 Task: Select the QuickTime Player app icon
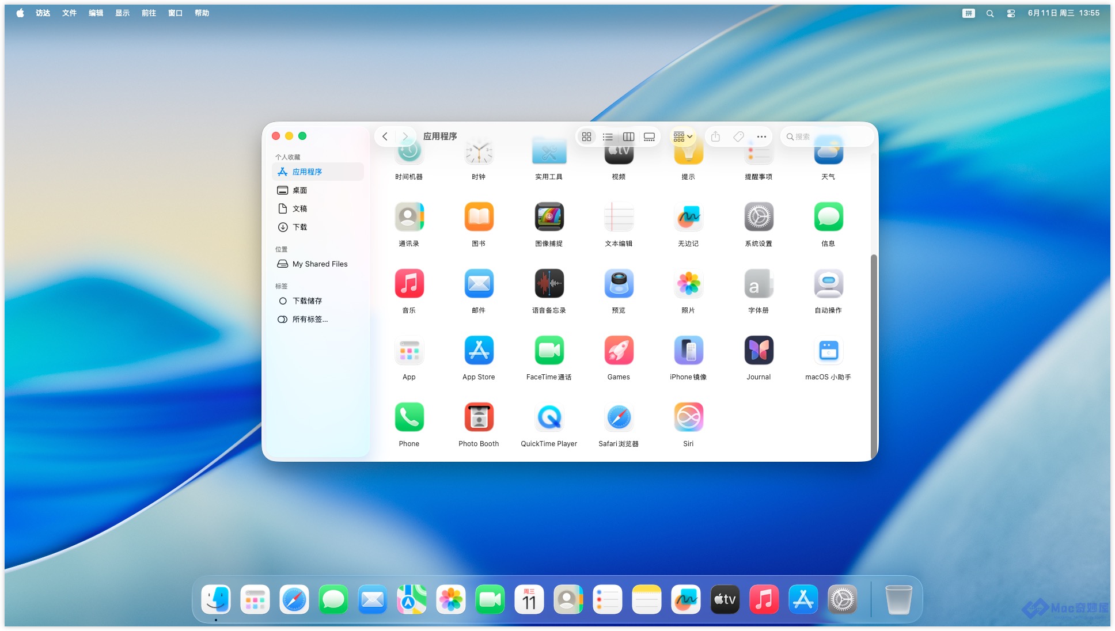(x=549, y=417)
